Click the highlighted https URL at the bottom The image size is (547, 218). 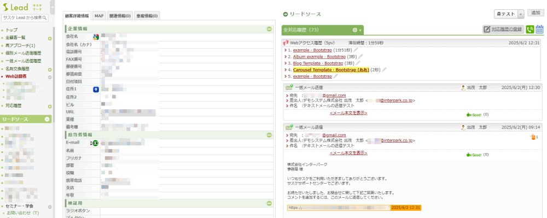point(339,208)
